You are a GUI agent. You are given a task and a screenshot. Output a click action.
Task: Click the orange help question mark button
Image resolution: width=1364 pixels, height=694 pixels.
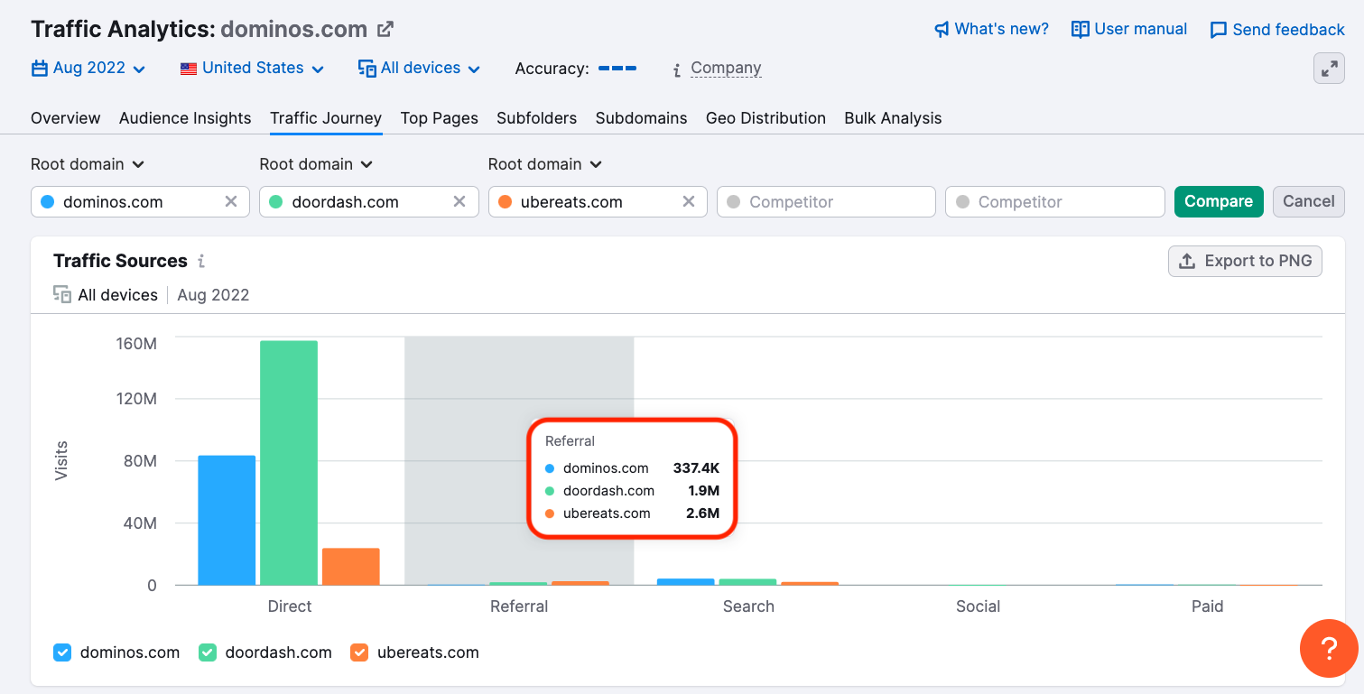[x=1328, y=648]
